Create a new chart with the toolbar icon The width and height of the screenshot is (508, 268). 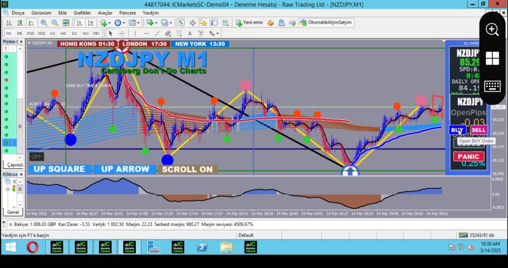pyautogui.click(x=150, y=23)
